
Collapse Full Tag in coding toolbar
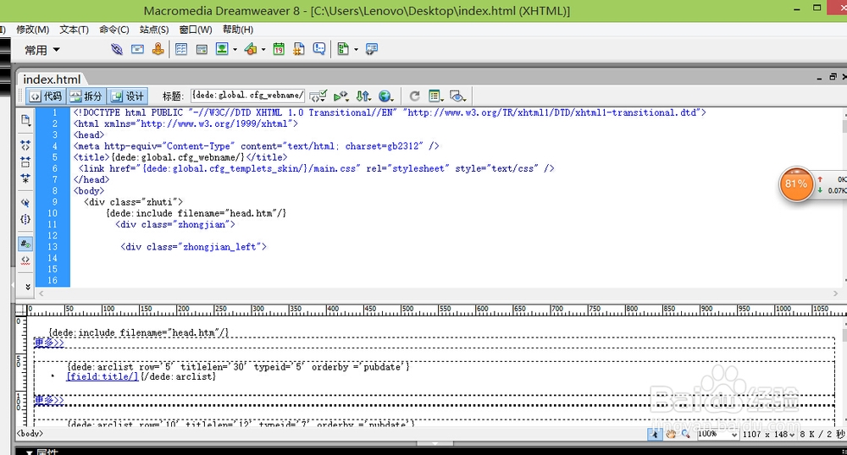(x=25, y=145)
